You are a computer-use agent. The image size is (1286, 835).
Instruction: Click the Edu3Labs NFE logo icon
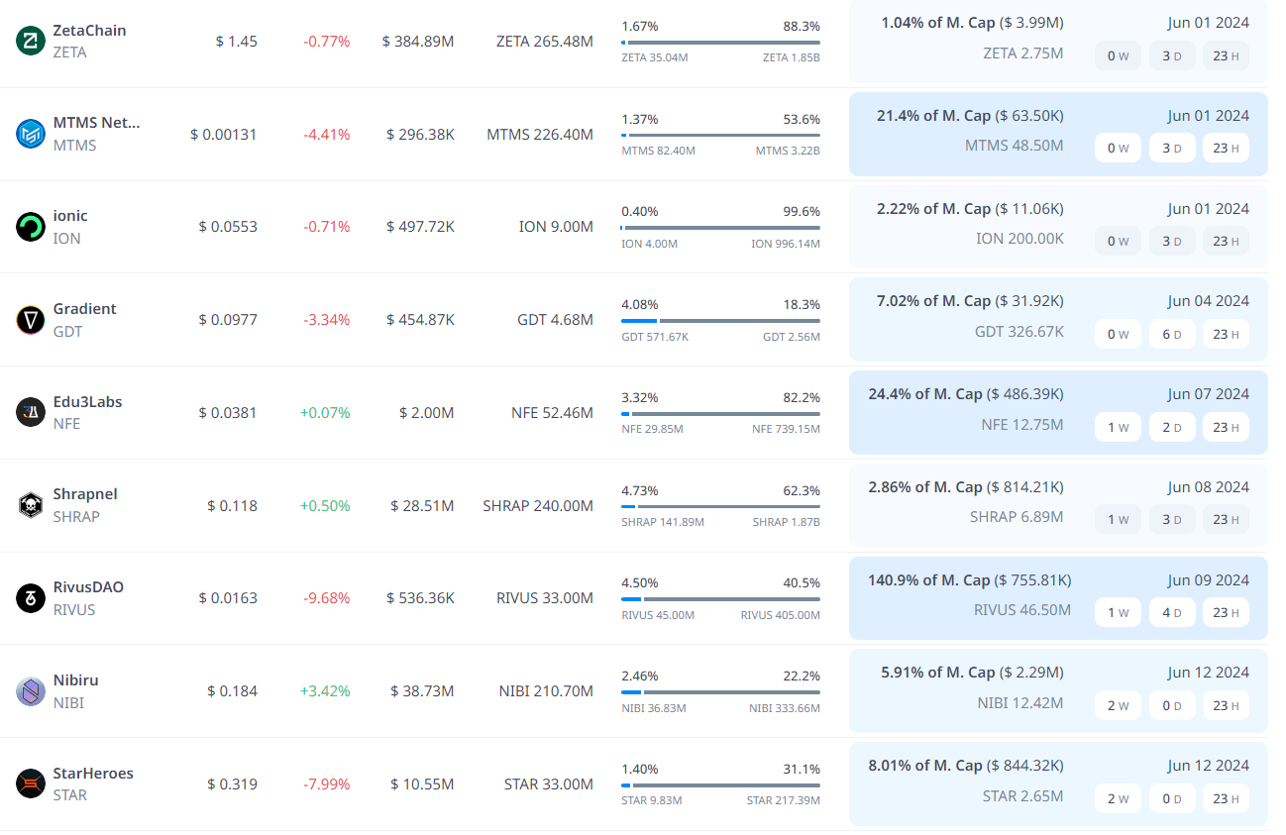31,412
